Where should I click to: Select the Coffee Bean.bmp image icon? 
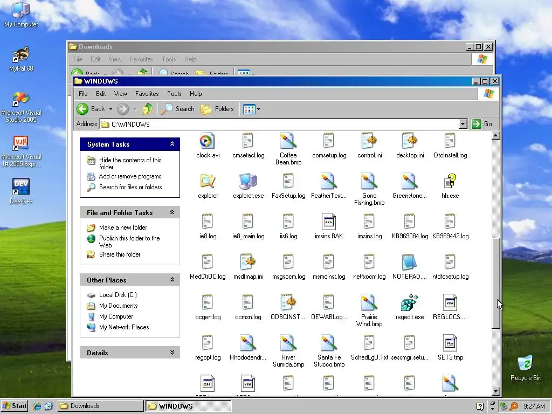288,141
